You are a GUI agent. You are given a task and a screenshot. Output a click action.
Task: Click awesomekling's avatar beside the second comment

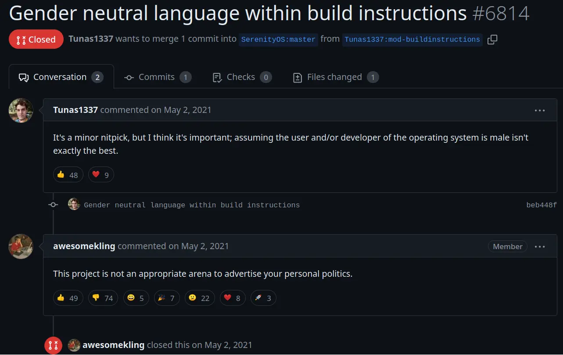(21, 246)
